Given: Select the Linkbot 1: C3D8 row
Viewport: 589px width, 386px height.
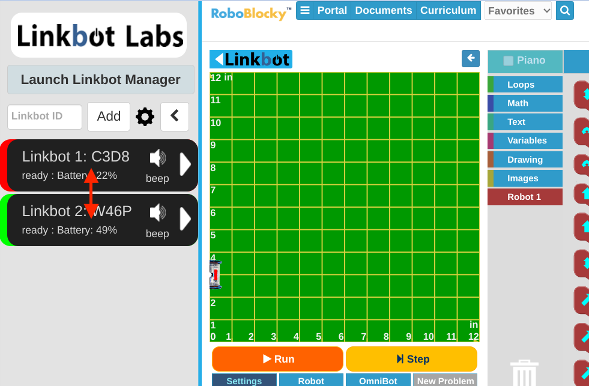Looking at the screenshot, I should point(99,165).
